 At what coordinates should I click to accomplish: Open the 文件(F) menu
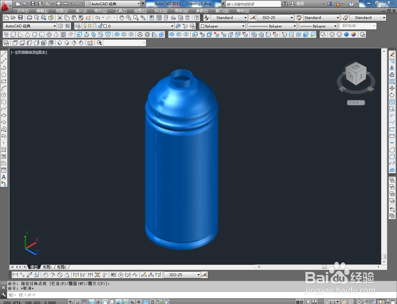tap(23, 11)
